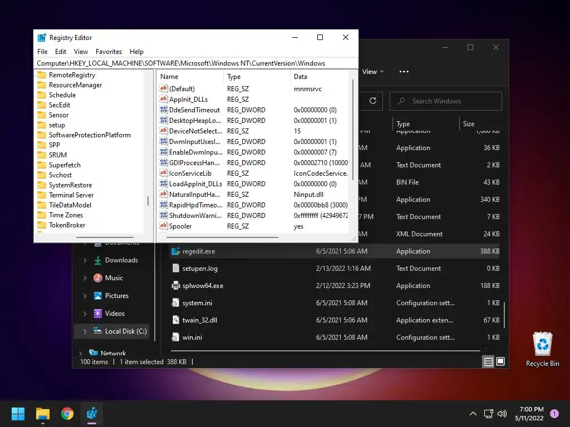Expand the Videos folder in navigation pane

click(x=85, y=314)
